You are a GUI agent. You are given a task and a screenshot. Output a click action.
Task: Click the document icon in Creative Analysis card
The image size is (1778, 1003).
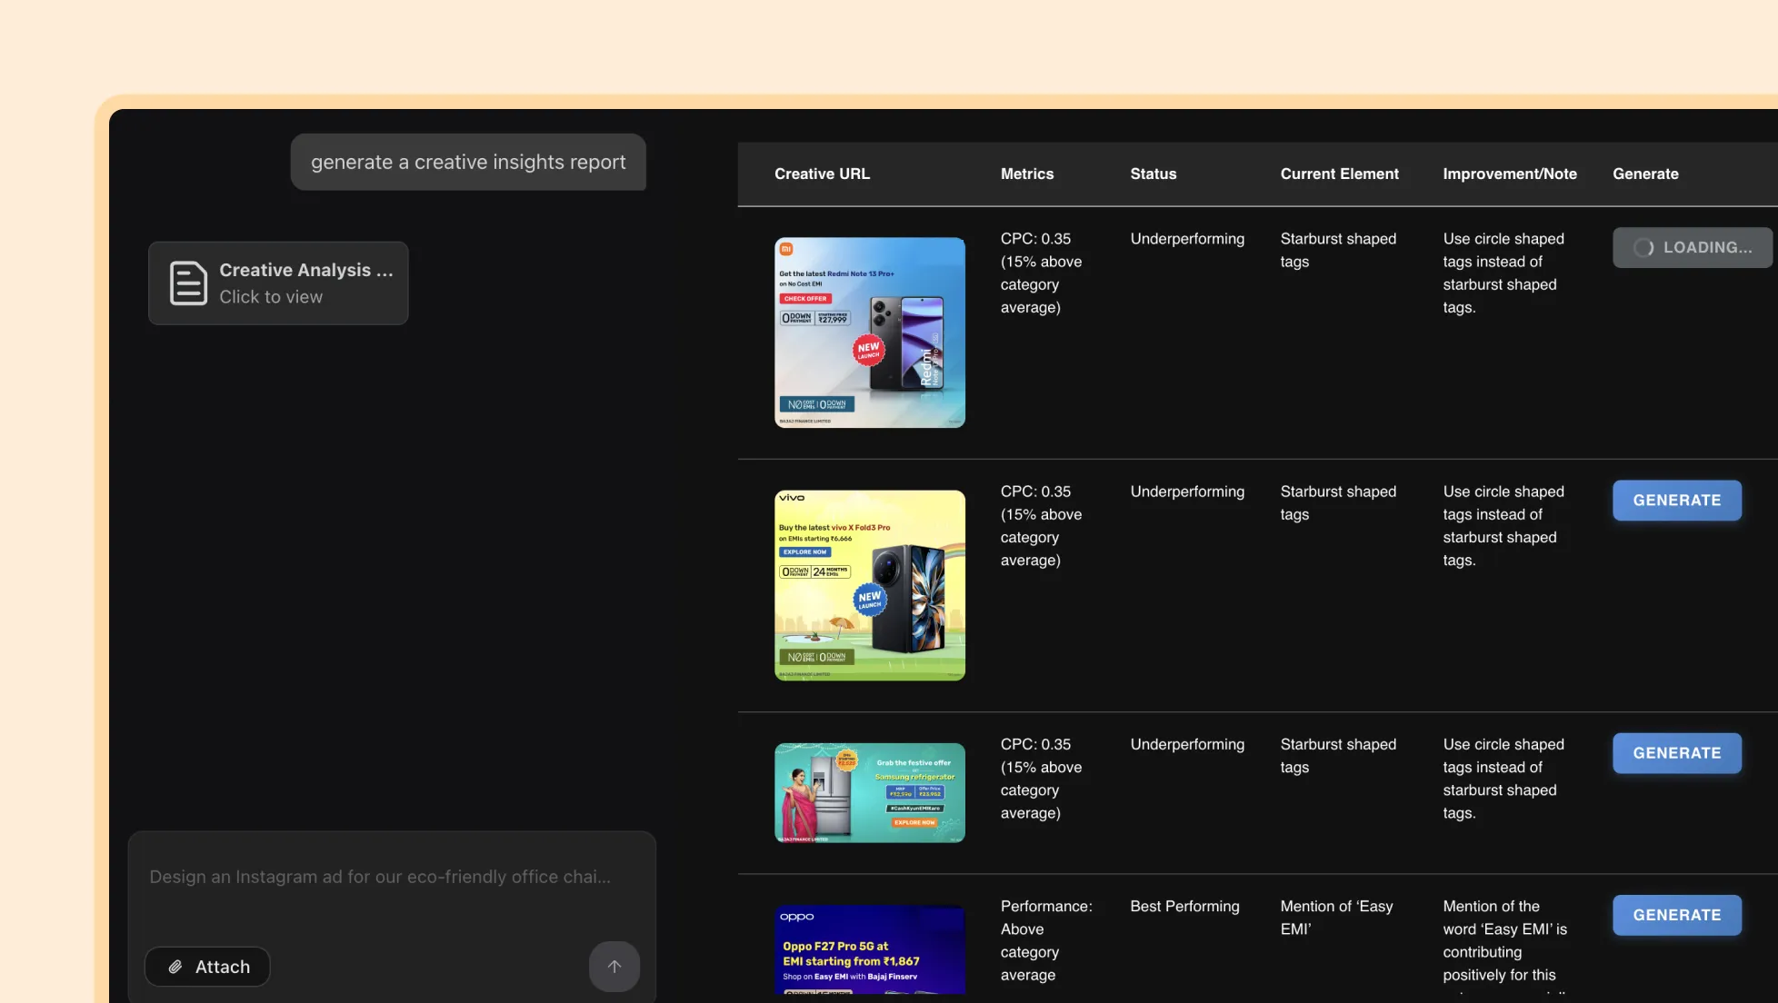tap(188, 283)
